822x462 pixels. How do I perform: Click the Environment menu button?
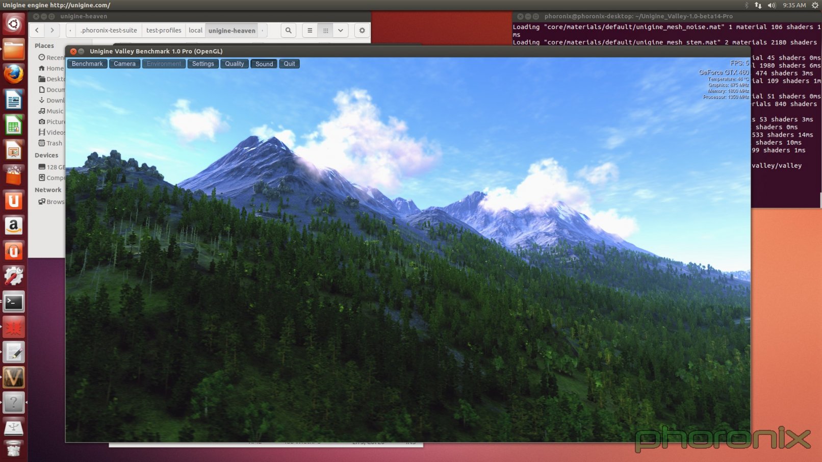click(164, 64)
